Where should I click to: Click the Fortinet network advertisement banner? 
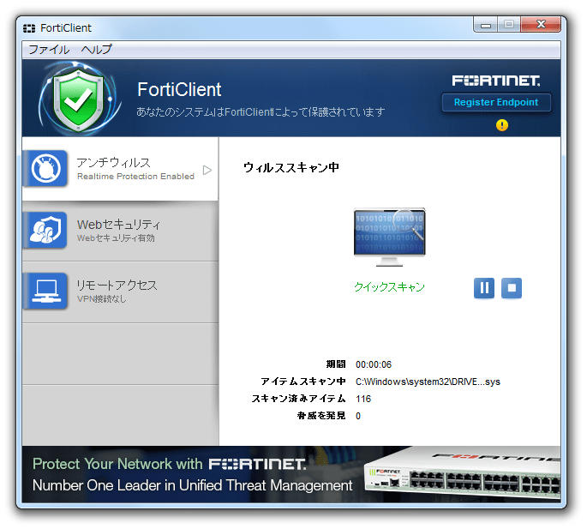(x=291, y=474)
